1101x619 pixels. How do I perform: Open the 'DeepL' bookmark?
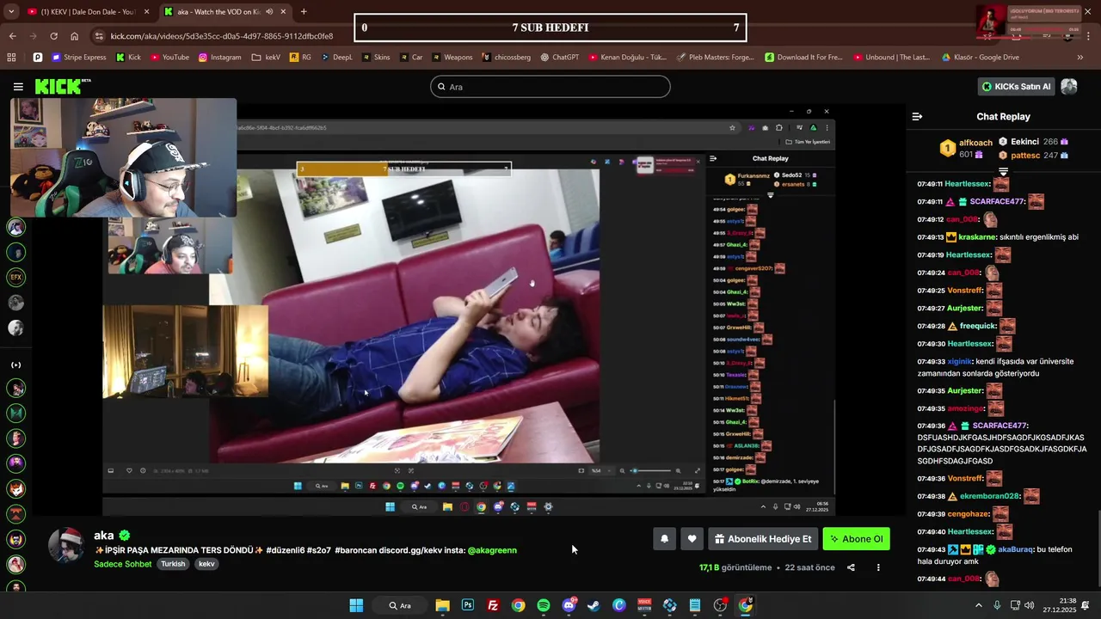[336, 58]
